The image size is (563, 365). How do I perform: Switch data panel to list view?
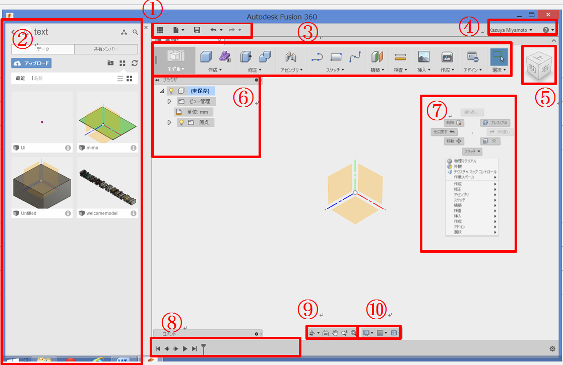point(120,79)
